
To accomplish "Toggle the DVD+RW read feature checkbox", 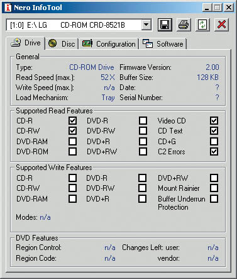I will [143, 151].
